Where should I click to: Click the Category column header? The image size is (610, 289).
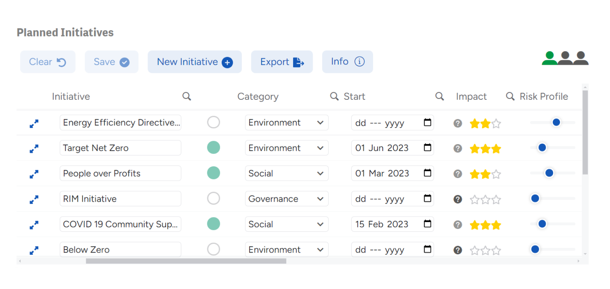258,97
